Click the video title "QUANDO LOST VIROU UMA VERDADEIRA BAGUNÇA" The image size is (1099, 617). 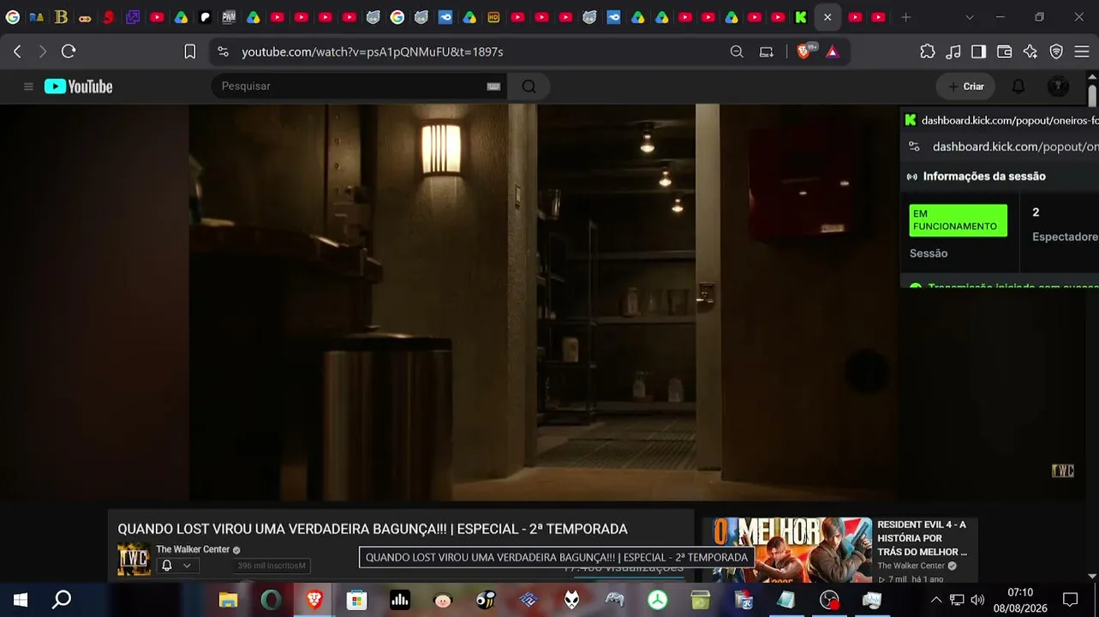373,530
